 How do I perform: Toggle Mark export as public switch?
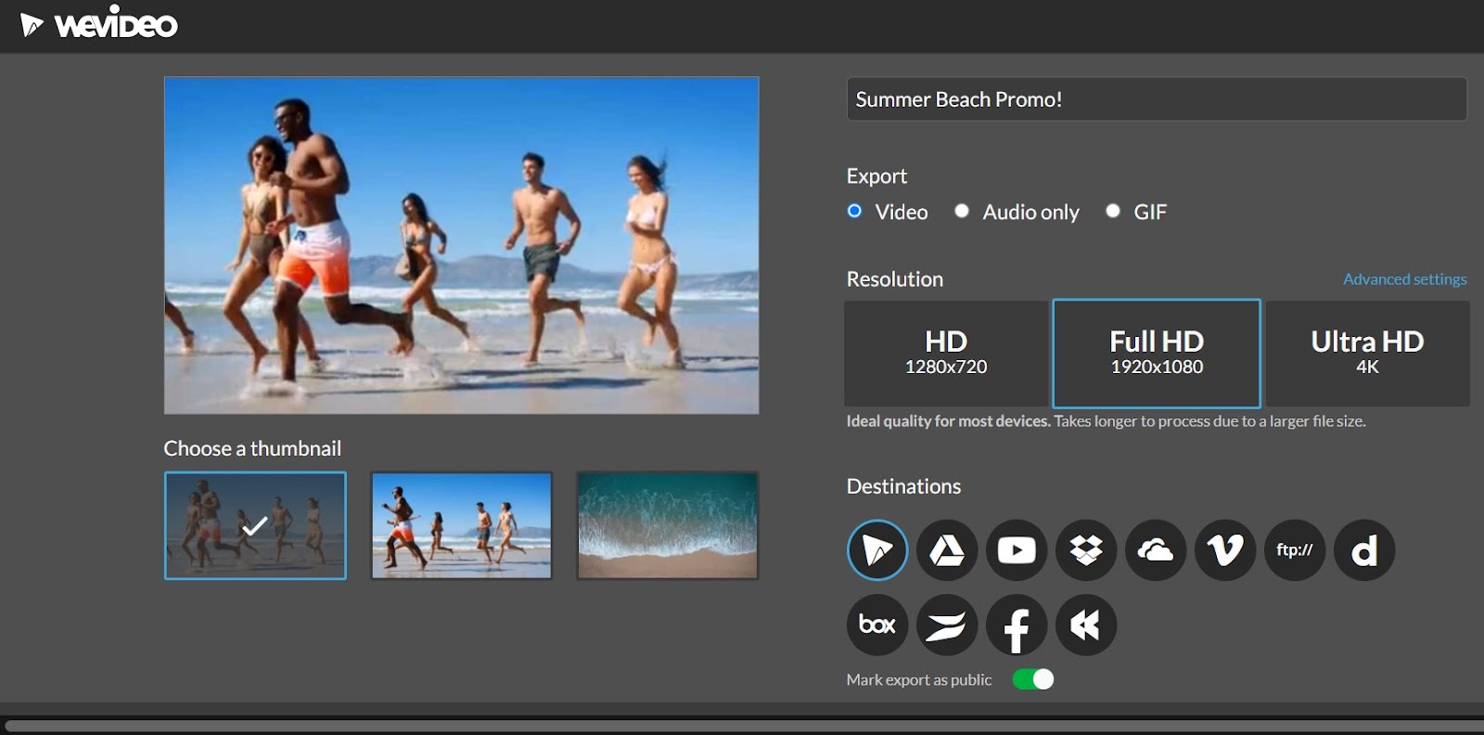click(1032, 679)
